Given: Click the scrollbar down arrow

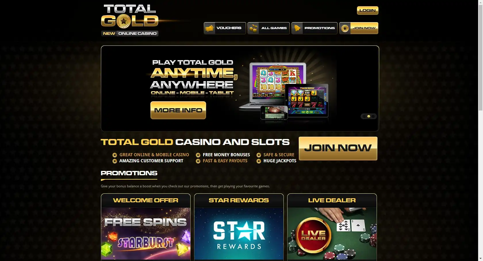Looking at the screenshot, I should click(x=480, y=258).
